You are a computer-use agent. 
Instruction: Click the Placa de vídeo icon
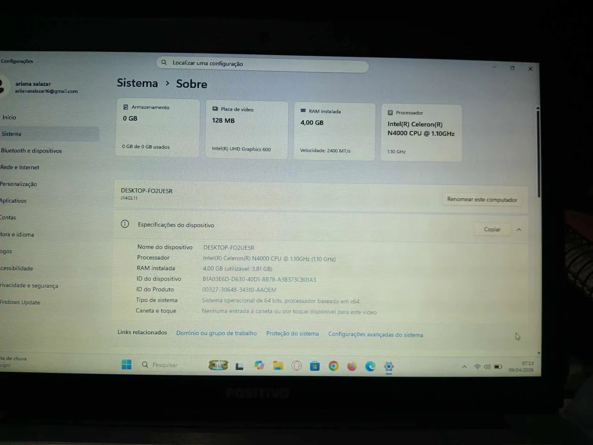tap(215, 109)
